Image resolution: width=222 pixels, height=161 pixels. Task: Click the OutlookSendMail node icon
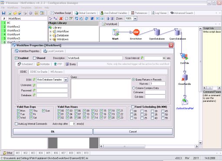(185, 102)
